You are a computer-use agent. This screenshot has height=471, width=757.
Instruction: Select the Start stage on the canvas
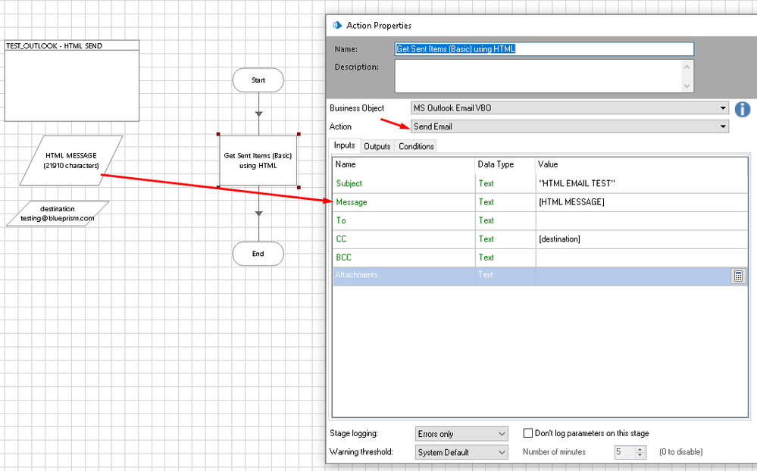tap(258, 80)
